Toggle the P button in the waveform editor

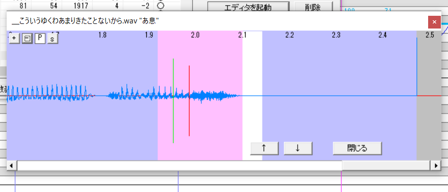tap(40, 39)
